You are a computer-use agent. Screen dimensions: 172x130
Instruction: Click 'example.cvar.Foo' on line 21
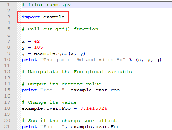[95, 127]
